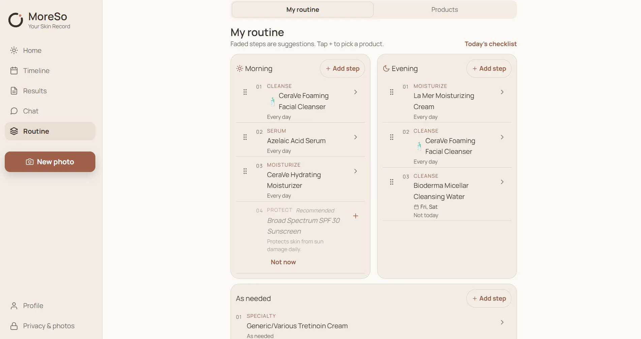641x339 pixels.
Task: Click the New photo button
Action: 50,162
